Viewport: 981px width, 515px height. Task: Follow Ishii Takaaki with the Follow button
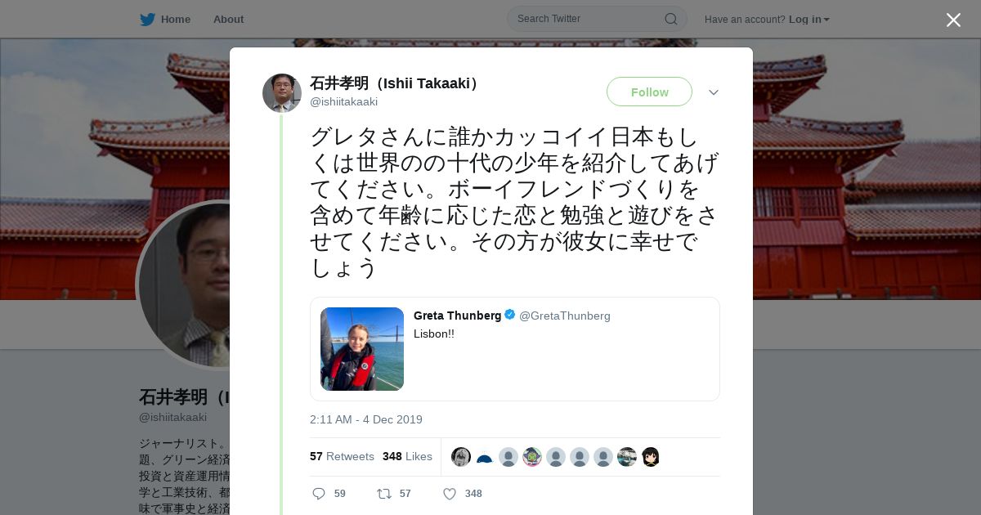click(649, 92)
